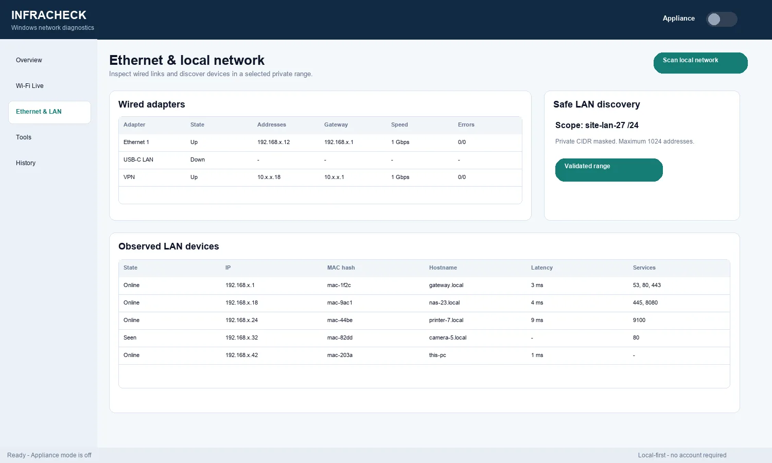Select the printer-7.local device row

click(x=424, y=320)
